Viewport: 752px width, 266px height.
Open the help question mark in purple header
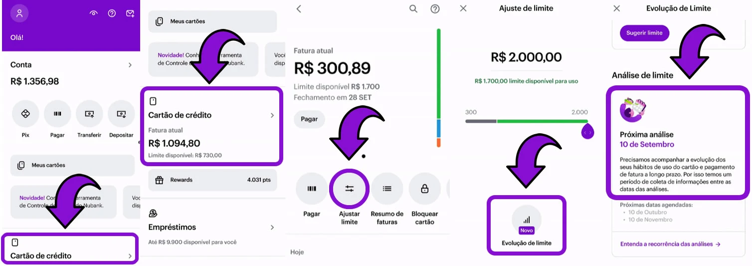pyautogui.click(x=112, y=13)
